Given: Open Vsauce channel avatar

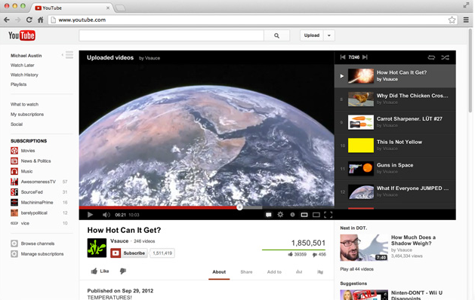Looking at the screenshot, I should click(97, 248).
